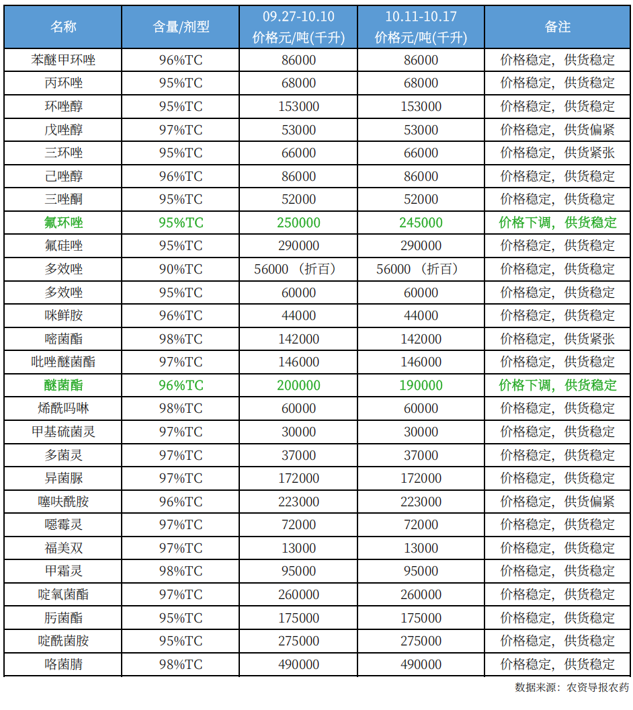Click 09.27-10.10 price 490000 for 咯菌腈

298,664
